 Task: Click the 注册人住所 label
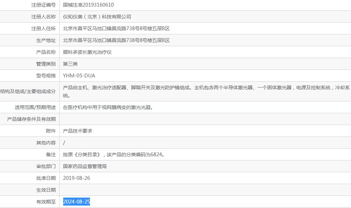click(x=43, y=29)
